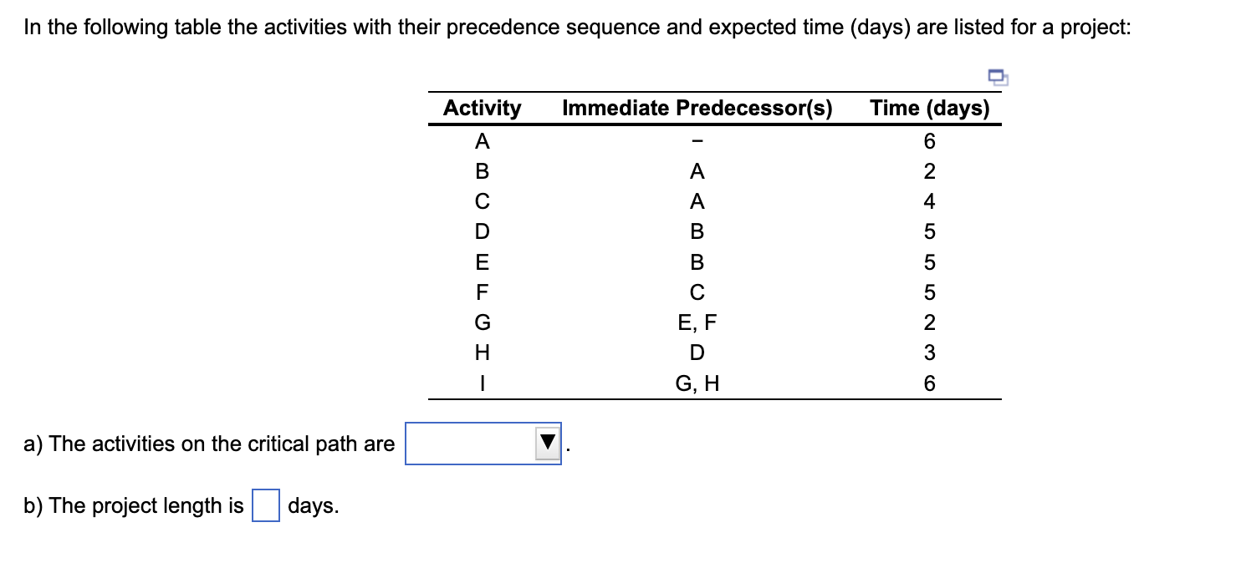Click inside the critical path answer box
The height and width of the screenshot is (563, 1236).
[468, 444]
